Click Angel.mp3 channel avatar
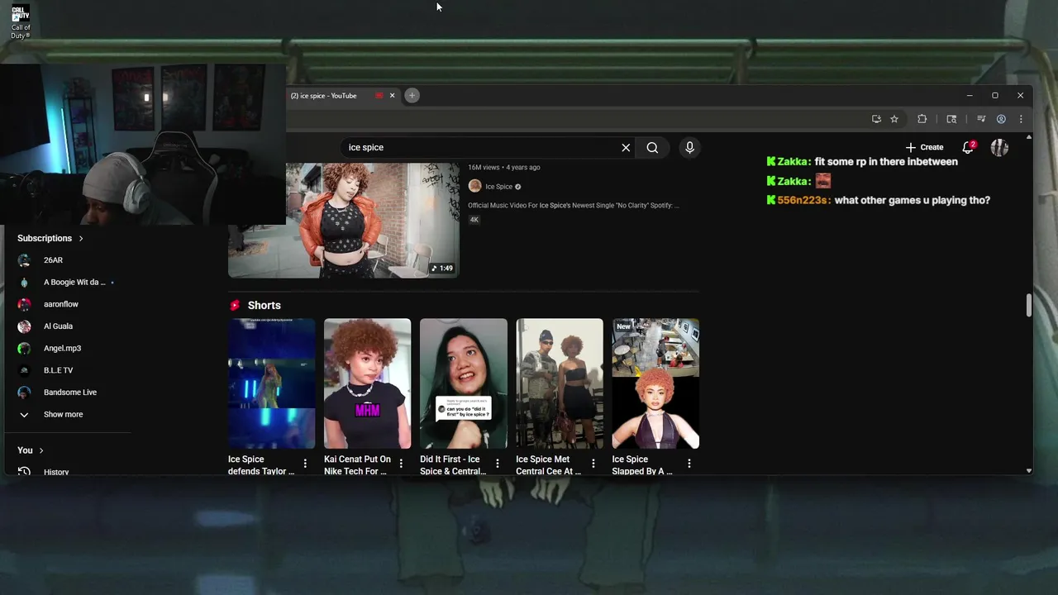This screenshot has width=1058, height=595. pos(24,348)
